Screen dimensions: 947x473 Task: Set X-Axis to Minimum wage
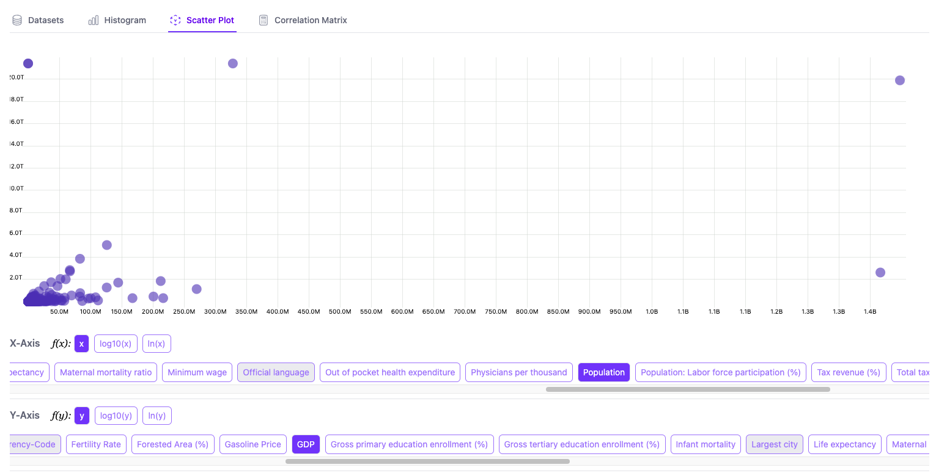tap(197, 372)
